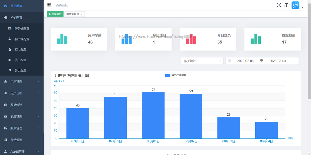Screen dimensions: 311x155
Task: Click the 用户管理 user icon
Action: tap(6, 82)
